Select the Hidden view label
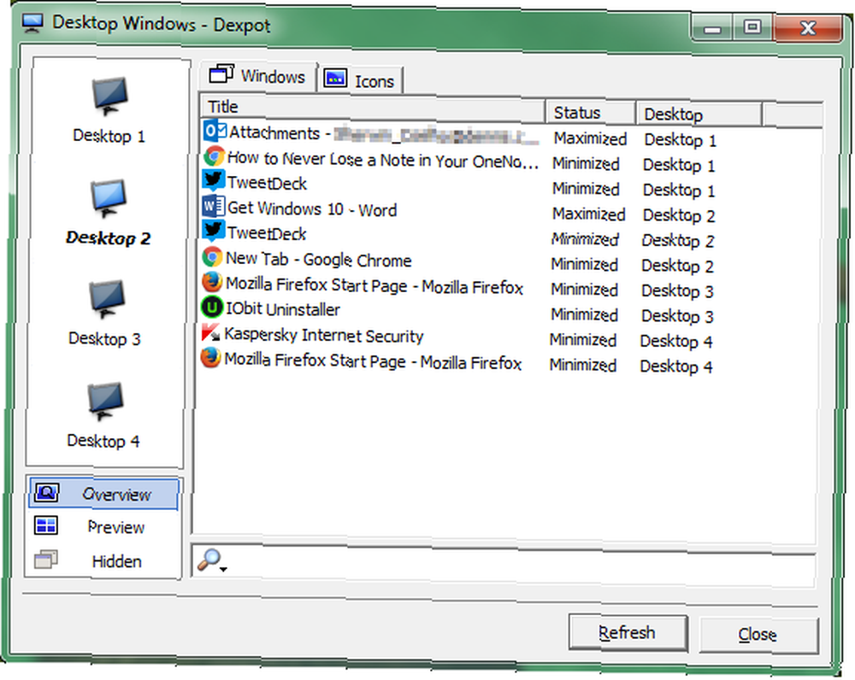Viewport: 855px width, 680px height. (x=116, y=561)
